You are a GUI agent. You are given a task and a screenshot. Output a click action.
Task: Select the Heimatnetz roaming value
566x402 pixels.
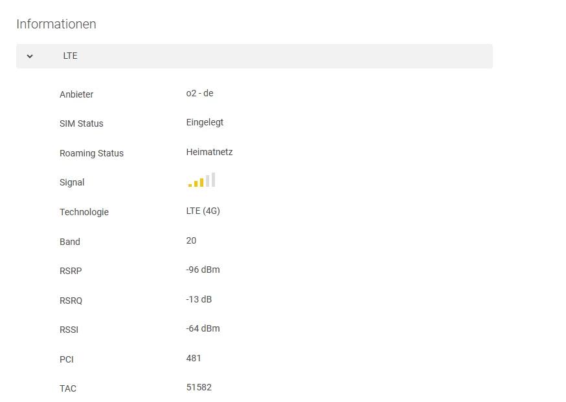coord(209,152)
